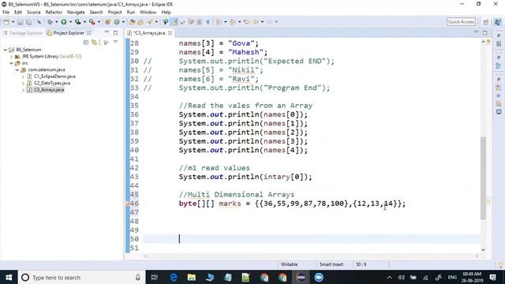Click the New Java Package icon
The image size is (505, 284).
[108, 22]
